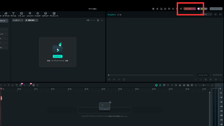Click the stop button in preview player

(124, 80)
